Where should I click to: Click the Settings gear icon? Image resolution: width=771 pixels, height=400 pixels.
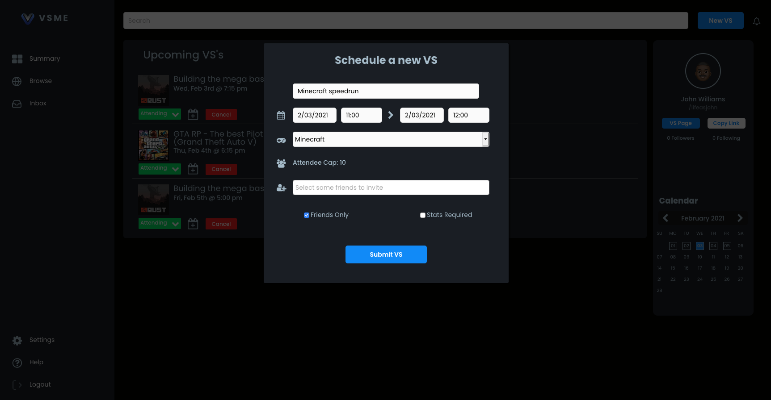click(17, 341)
